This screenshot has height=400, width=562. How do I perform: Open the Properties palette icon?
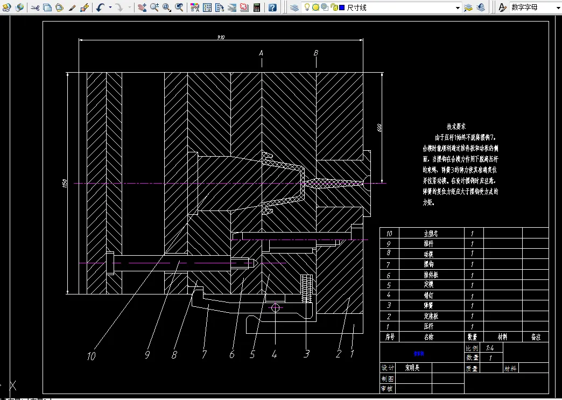195,7
